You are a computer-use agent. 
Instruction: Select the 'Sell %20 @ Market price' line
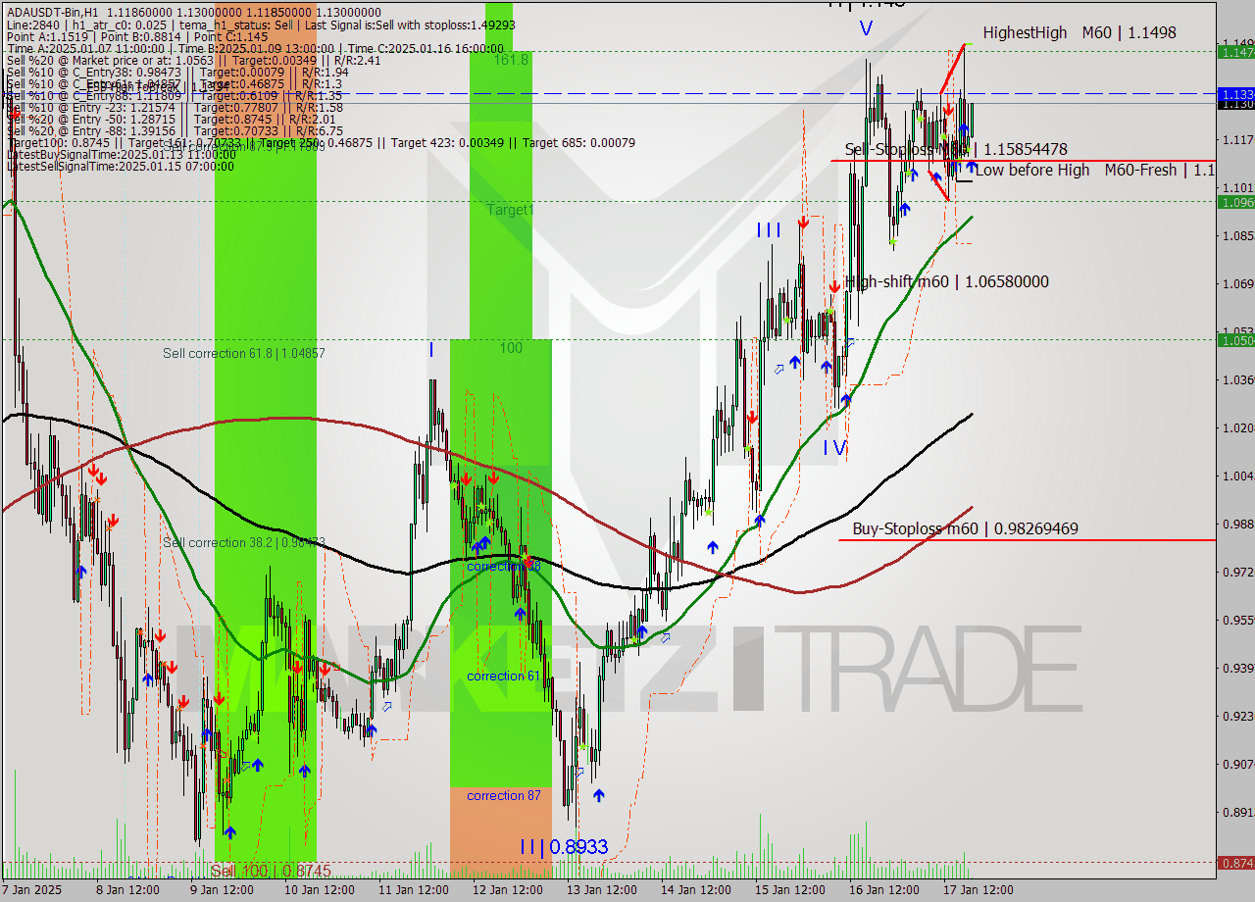tap(193, 60)
